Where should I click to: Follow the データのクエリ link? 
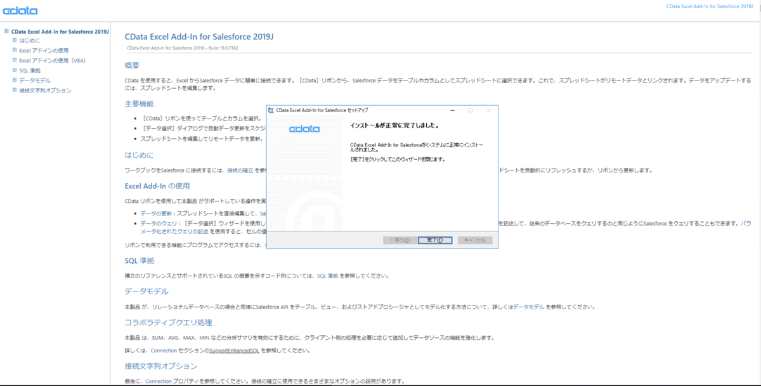pyautogui.click(x=160, y=224)
